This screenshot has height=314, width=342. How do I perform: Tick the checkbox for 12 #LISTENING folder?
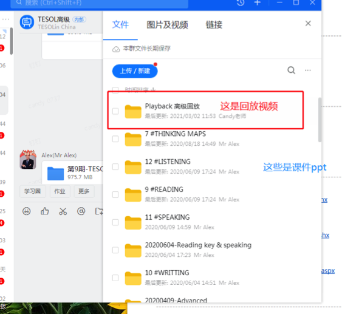tap(115, 167)
